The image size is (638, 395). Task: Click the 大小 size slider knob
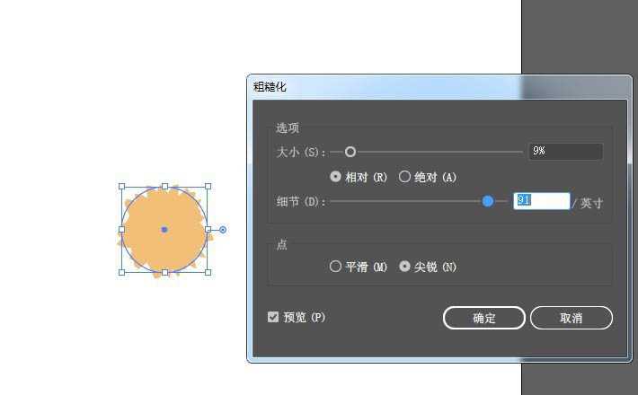click(x=350, y=152)
